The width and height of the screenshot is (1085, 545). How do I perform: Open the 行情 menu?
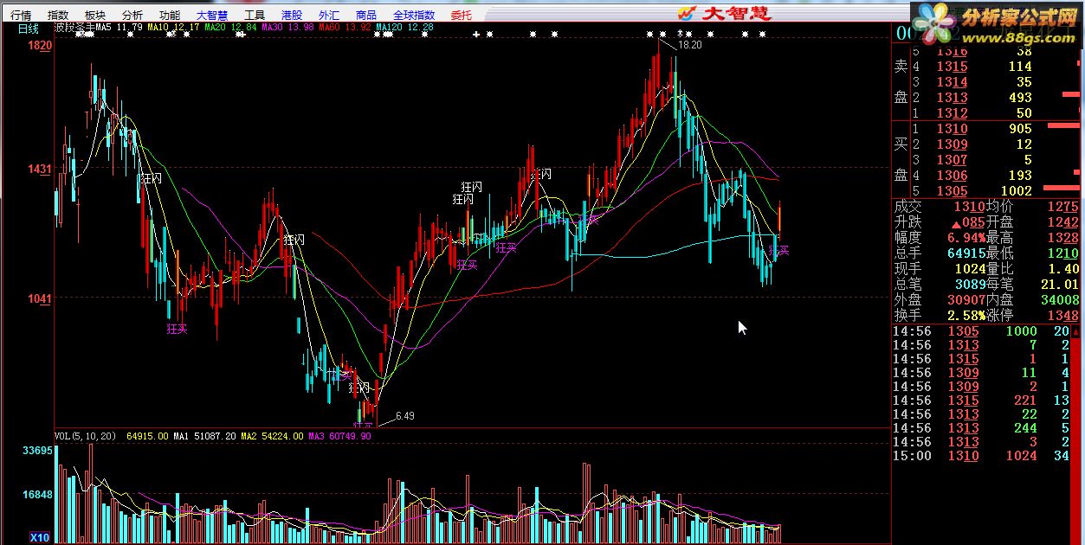coord(21,15)
